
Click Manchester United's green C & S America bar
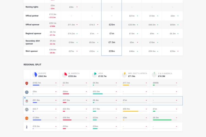[x=162, y=120]
